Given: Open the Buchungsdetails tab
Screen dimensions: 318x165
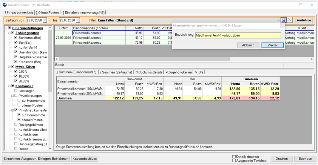Looking at the screenshot, I should coord(149,72).
